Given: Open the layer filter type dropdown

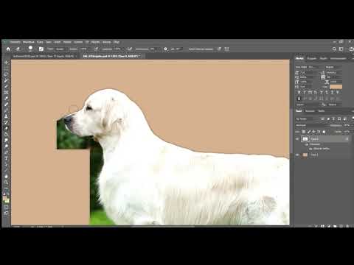Looking at the screenshot, I should pos(307,119).
